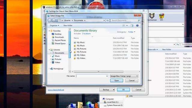Expand the Homegroup node
Screen dimensions: 192x108
click(49, 69)
